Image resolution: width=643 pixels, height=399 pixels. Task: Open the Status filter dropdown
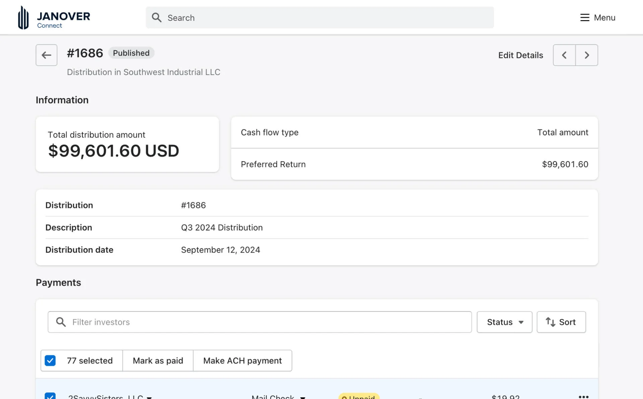click(x=504, y=322)
